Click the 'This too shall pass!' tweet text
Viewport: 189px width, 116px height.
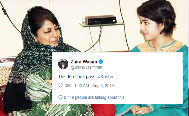(77, 77)
